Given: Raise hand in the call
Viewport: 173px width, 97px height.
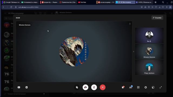Looking at the screenshot, I should [x=77, y=87].
